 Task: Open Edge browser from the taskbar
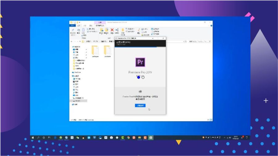pyautogui.click(x=55, y=138)
